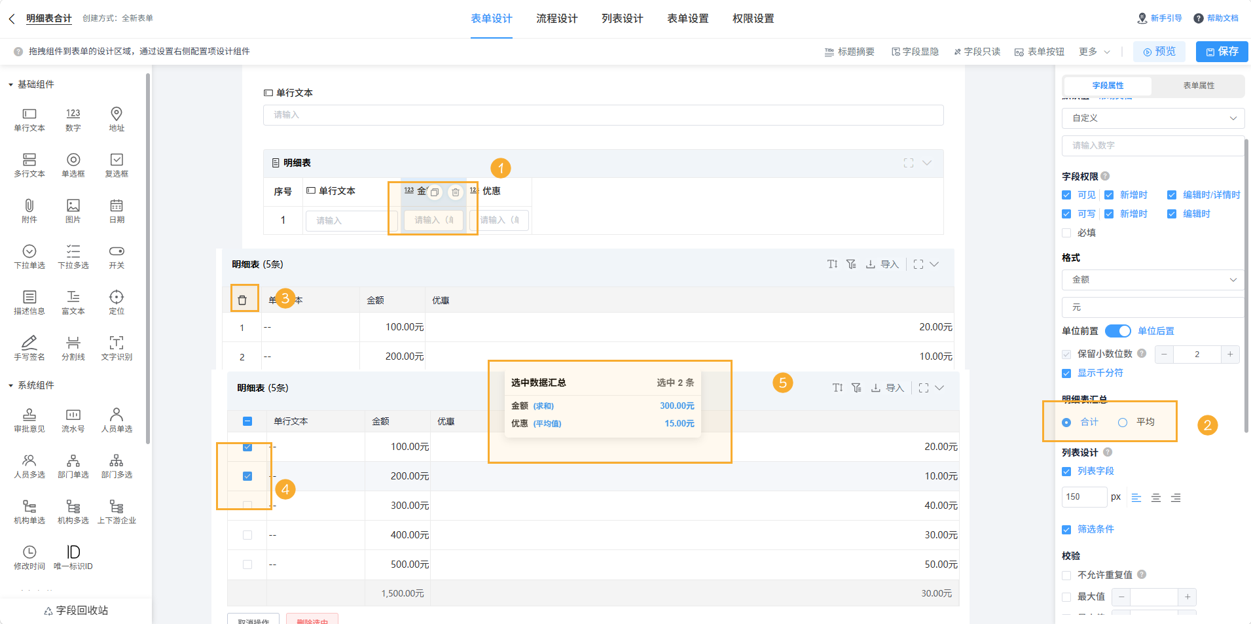Pick the 附件 attachment component
The image size is (1251, 624).
pos(29,211)
